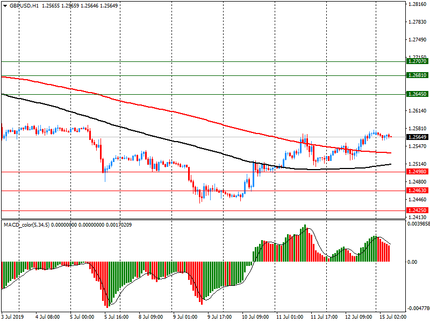Click the 10 Jul 09:00 time axis label
430x323 pixels.
point(255,317)
